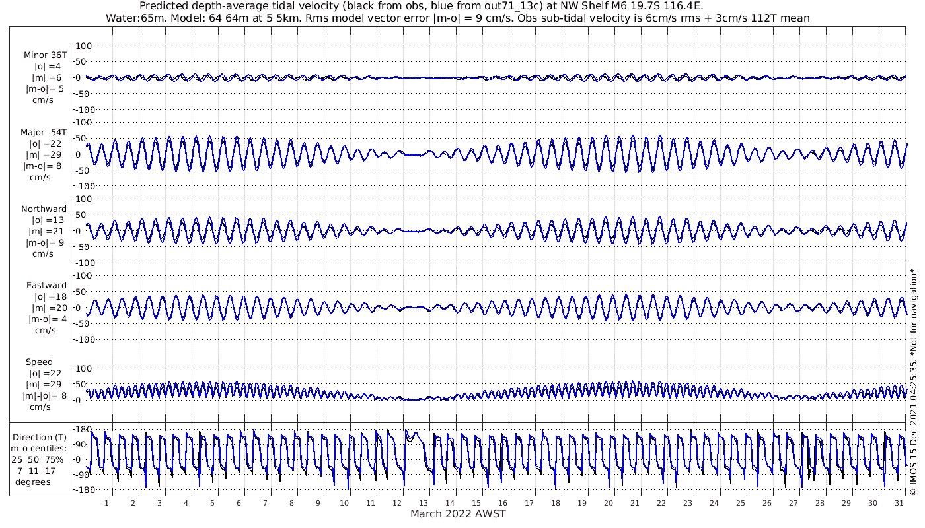Click '|o| =4' under Minor 36T
This screenshot has width=925, height=528.
(48, 66)
